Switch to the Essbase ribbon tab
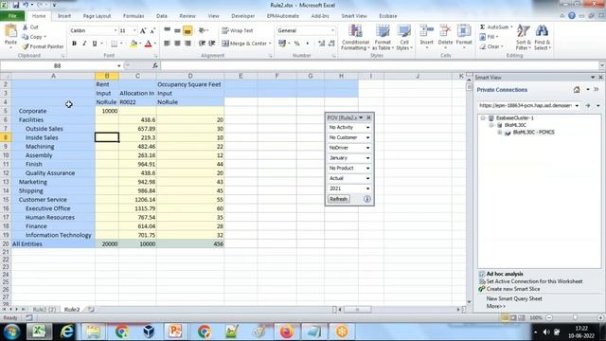The image size is (606, 341). [387, 16]
